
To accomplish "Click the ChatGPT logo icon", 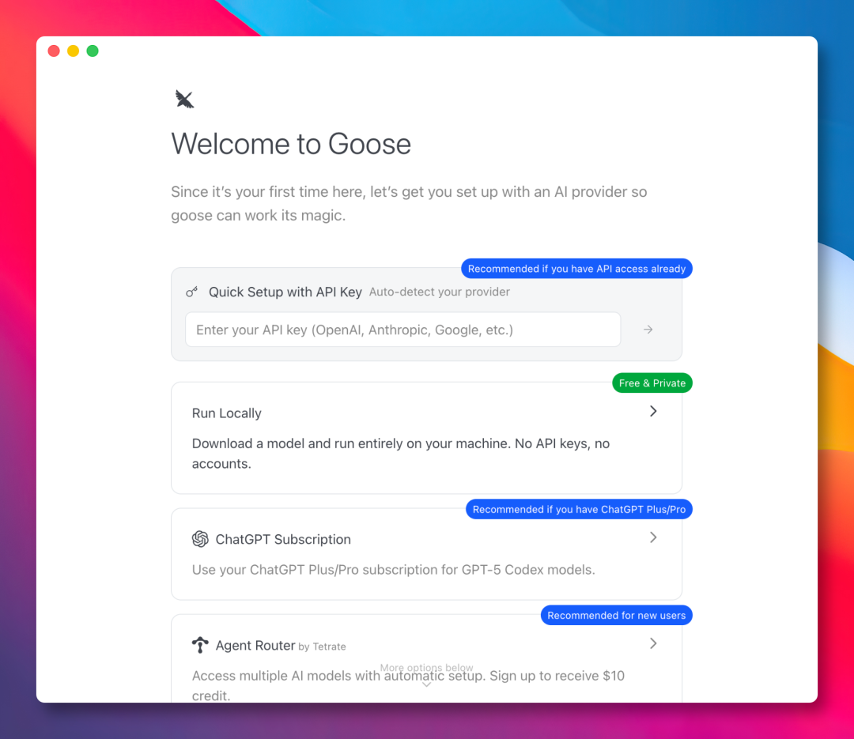I will tap(200, 539).
